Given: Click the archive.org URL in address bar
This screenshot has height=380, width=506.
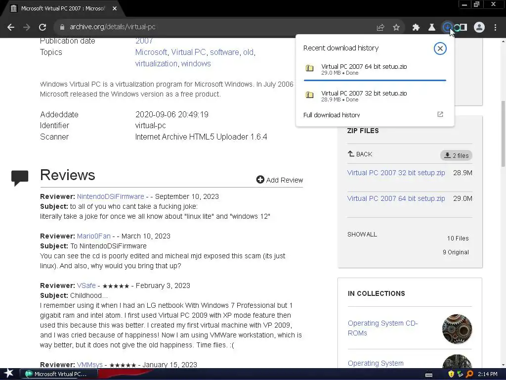Looking at the screenshot, I should tap(113, 27).
